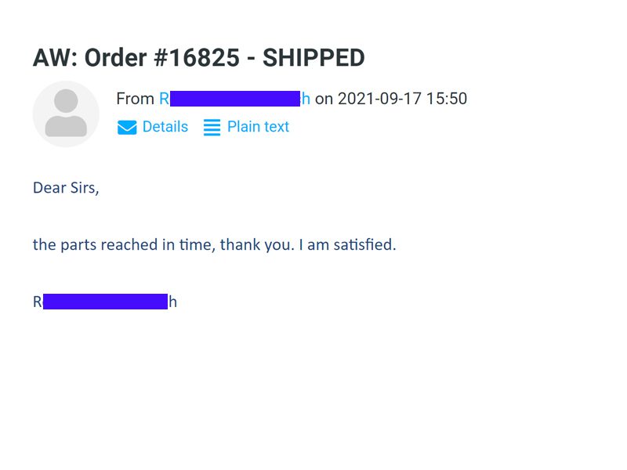Click the word SHIPPED in the subject
This screenshot has height=470, width=627.
point(313,57)
